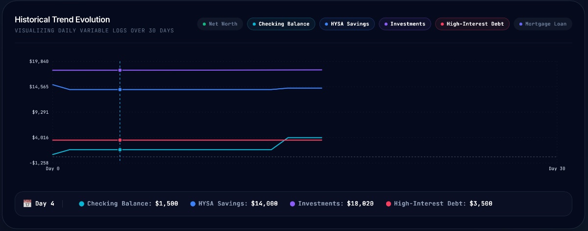This screenshot has height=231, width=588.
Task: Click the purple Investments dot in tooltip
Action: [x=293, y=204]
